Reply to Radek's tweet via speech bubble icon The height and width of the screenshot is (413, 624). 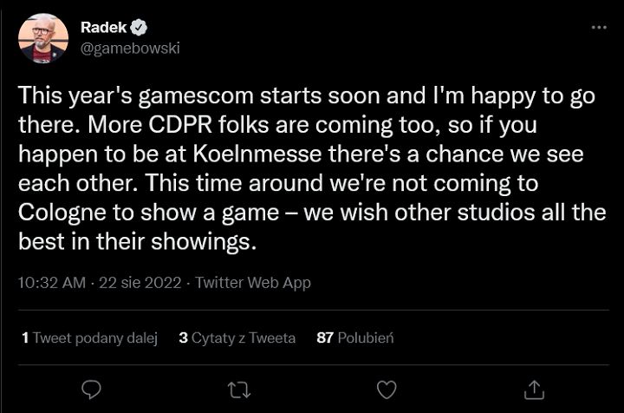click(91, 390)
